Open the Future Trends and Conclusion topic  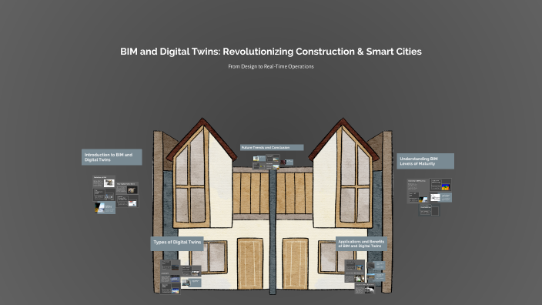tap(272, 148)
